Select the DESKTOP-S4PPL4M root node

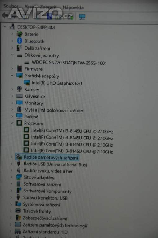click(x=36, y=27)
